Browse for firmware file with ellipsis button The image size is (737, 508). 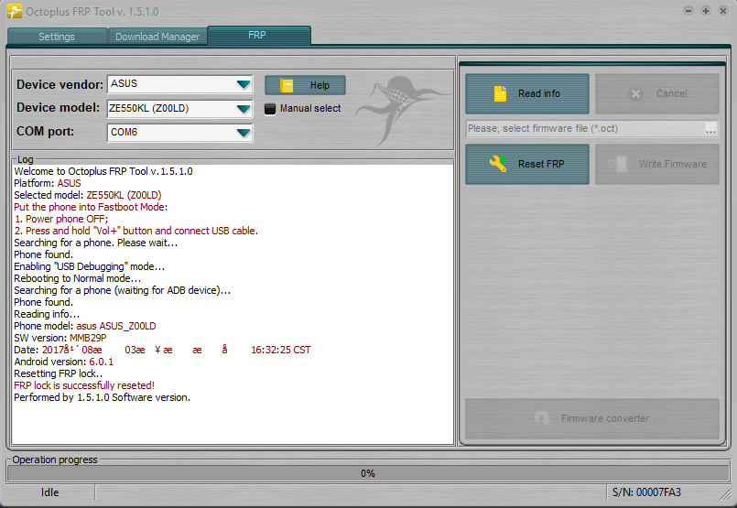[710, 129]
